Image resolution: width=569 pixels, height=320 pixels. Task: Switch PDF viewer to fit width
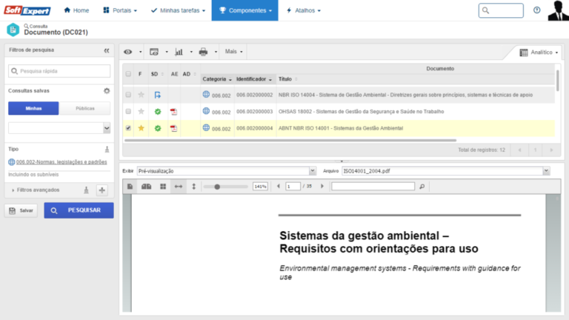click(x=178, y=187)
